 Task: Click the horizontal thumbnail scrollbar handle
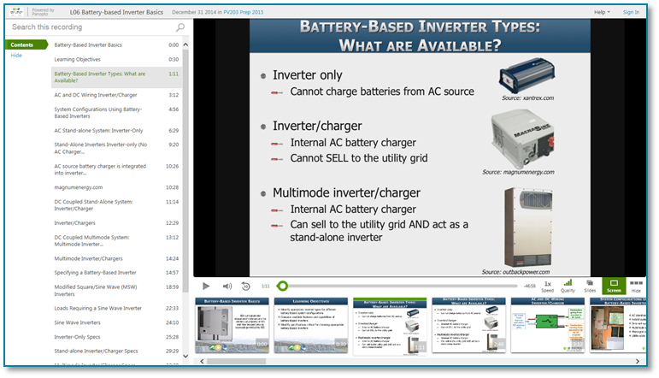(x=236, y=361)
